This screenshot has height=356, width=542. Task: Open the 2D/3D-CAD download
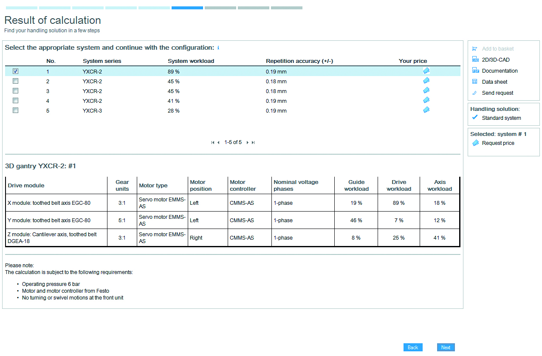tap(495, 60)
